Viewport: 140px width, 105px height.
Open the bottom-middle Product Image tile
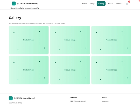70,70
